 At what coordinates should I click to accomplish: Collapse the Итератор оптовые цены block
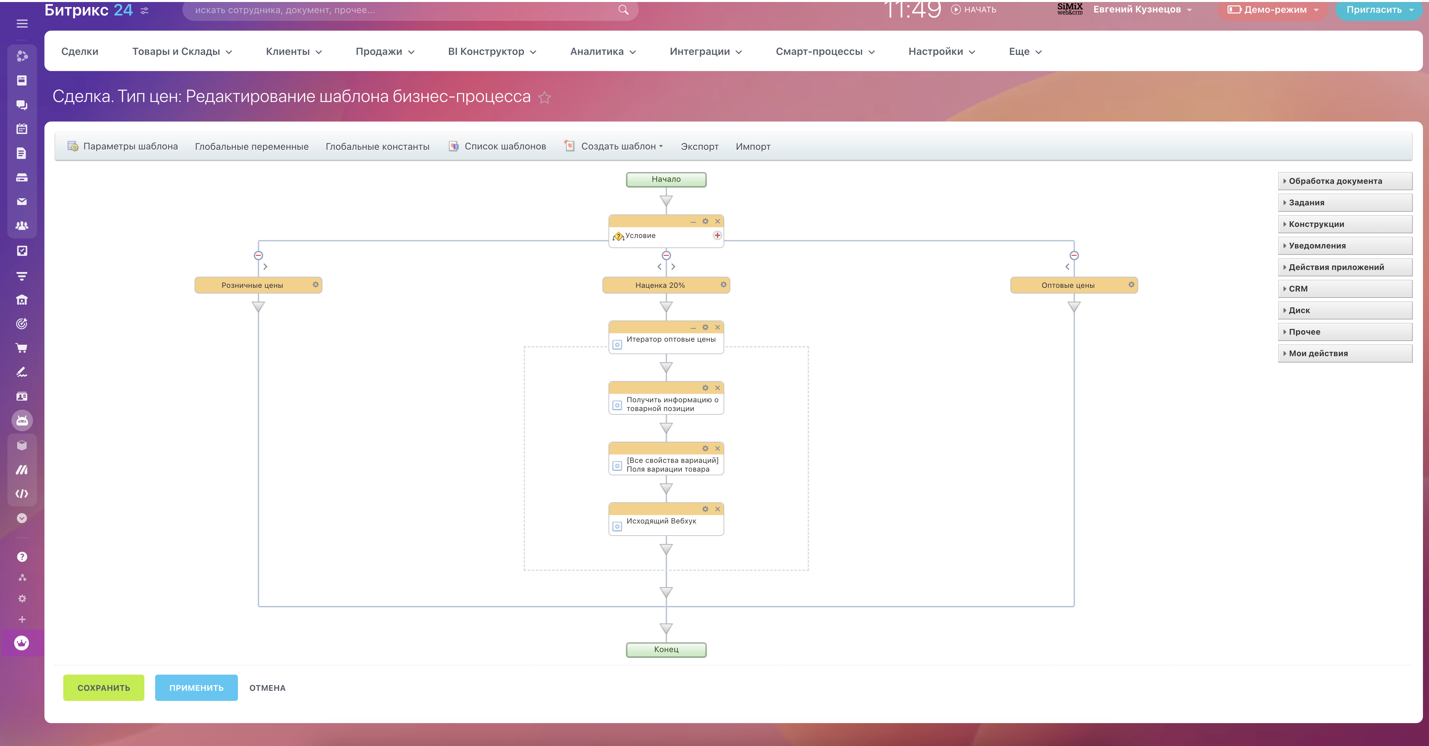coord(693,328)
